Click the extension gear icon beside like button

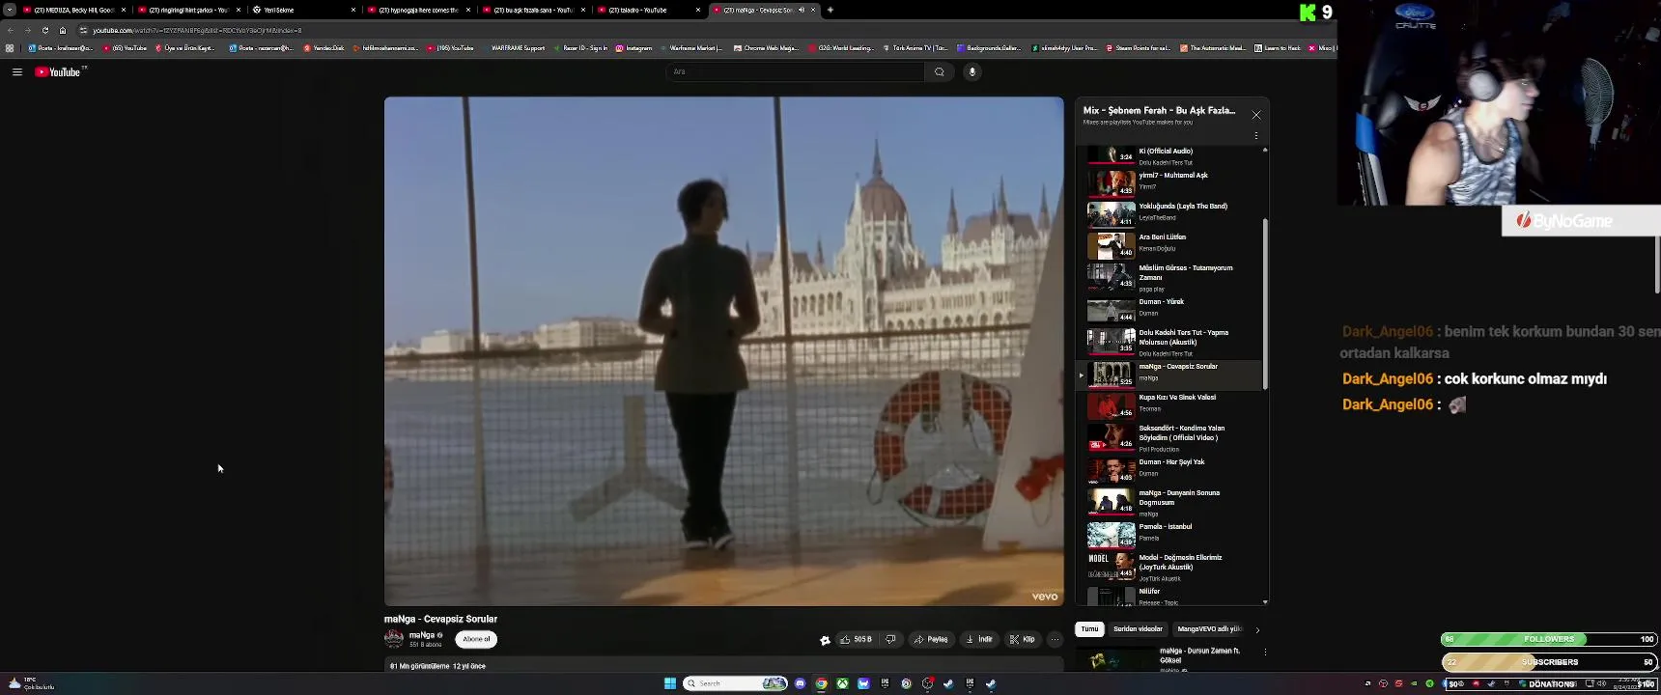tap(825, 639)
